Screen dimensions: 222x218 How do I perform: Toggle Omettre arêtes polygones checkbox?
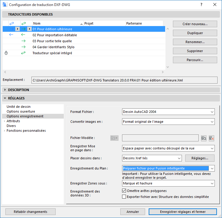point(124,191)
